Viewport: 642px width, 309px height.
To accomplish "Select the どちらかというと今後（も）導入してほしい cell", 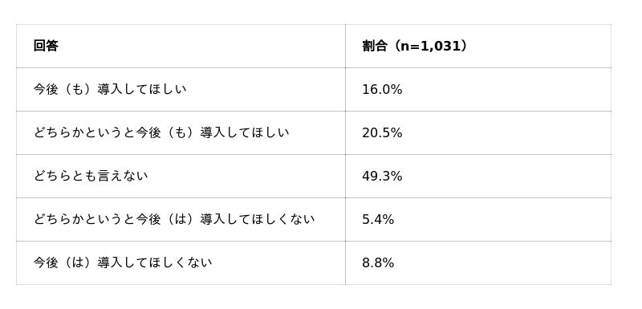I will [181, 132].
